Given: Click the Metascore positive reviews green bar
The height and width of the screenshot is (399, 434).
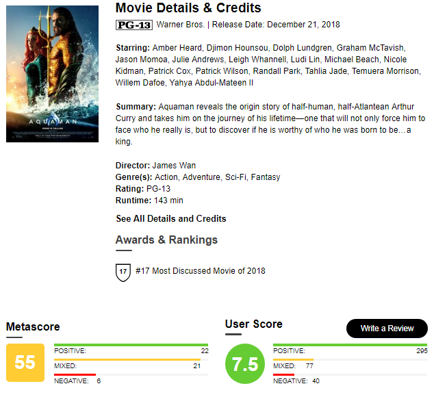Looking at the screenshot, I should [131, 345].
